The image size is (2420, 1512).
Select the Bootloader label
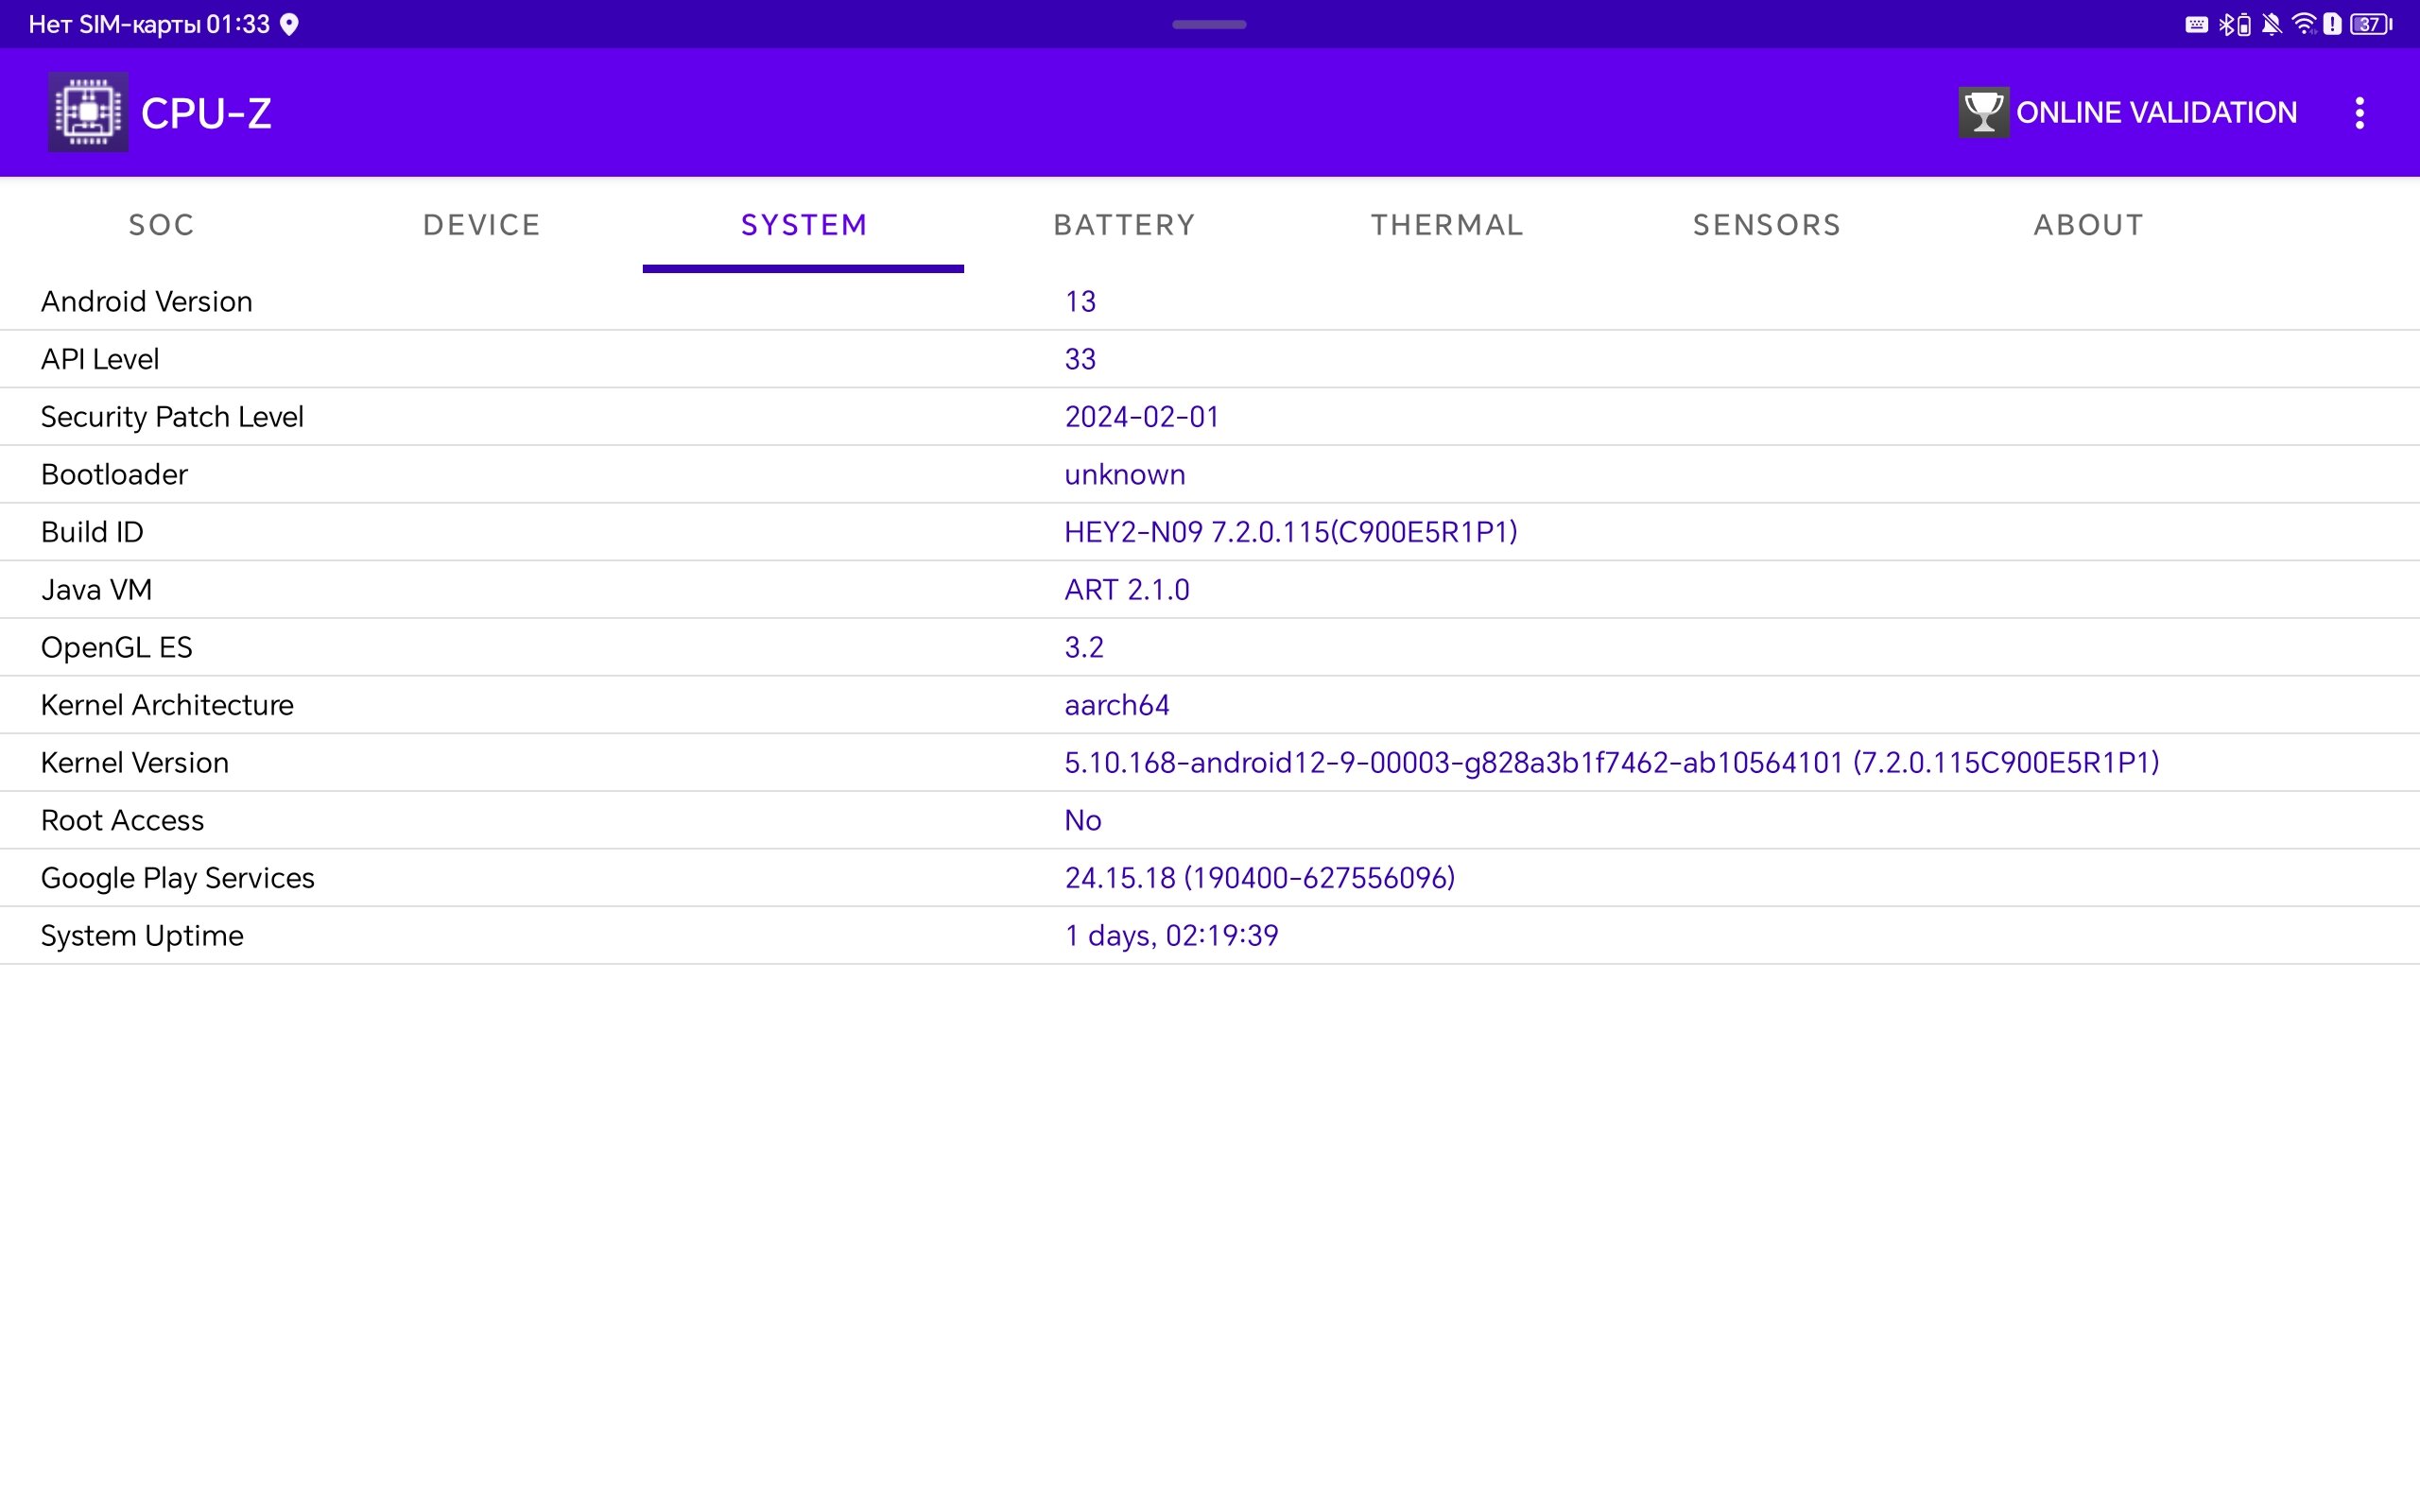click(x=114, y=474)
